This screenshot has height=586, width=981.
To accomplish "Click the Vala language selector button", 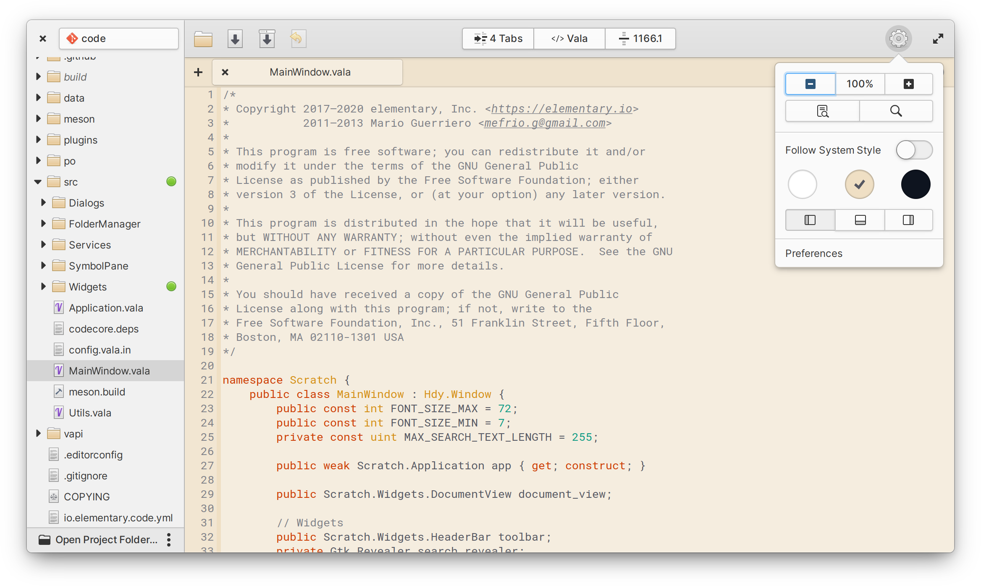I will [567, 38].
